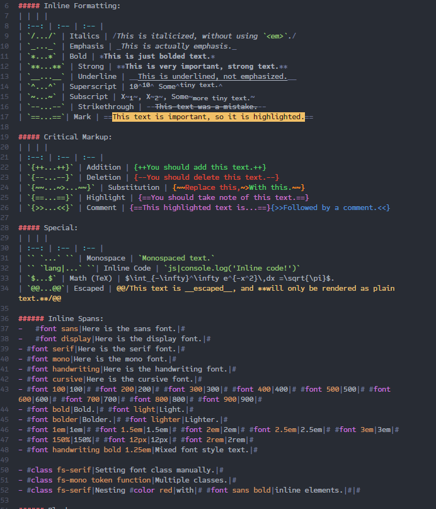Click the struck-through text 'This text was a mistake.'

(x=206, y=107)
